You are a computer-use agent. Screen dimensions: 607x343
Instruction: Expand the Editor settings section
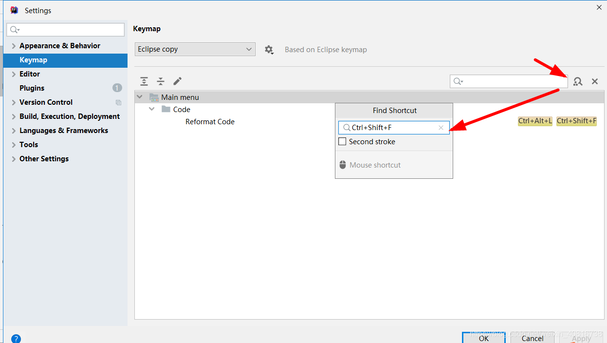[14, 74]
